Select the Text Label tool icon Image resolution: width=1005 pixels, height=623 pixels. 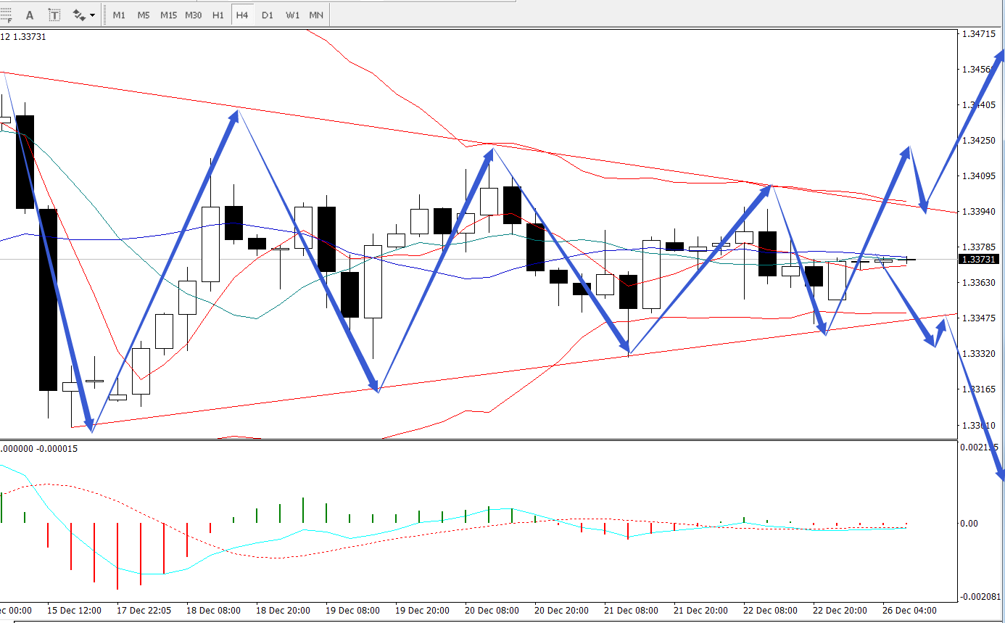[54, 15]
